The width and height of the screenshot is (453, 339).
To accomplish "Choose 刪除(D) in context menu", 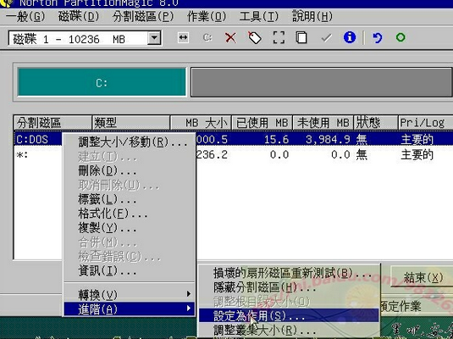I will 129,170.
